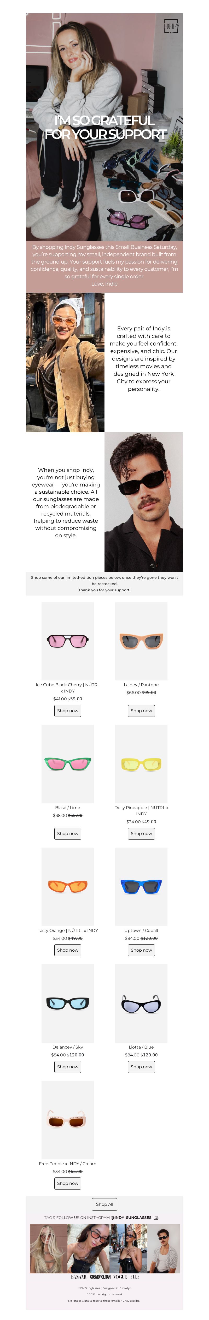Click the hero image with grateful headline
Screen dimensions: 209x1320
coord(104,127)
